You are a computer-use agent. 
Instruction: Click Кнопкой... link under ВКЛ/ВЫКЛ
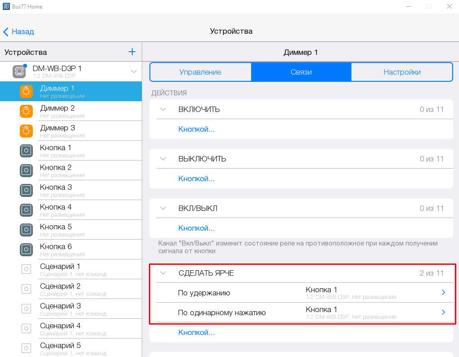click(x=197, y=228)
